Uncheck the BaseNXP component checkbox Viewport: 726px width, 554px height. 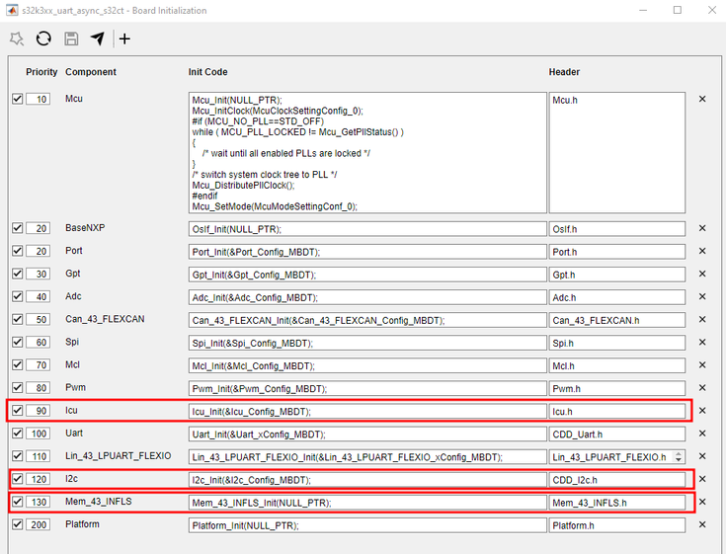point(17,228)
